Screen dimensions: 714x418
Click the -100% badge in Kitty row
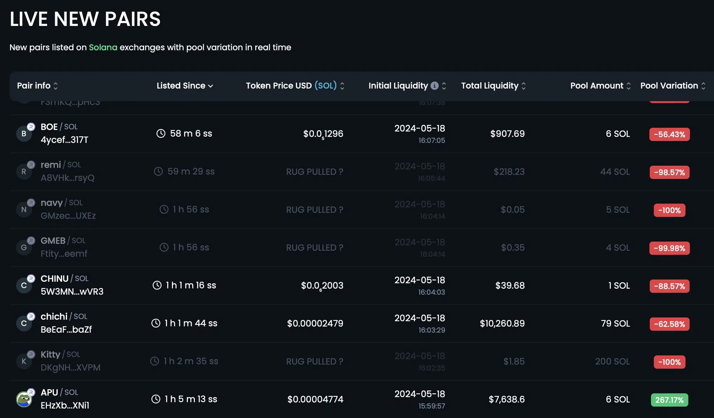point(669,362)
